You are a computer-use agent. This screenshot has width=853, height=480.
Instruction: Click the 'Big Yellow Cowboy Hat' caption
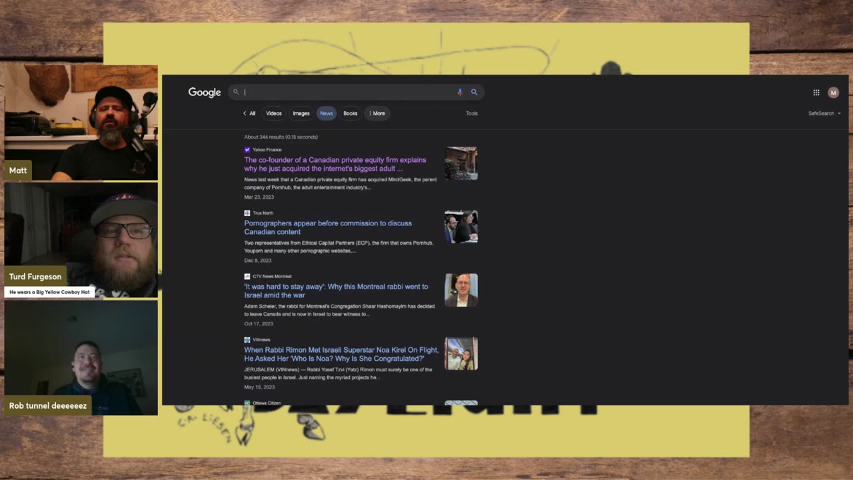(49, 292)
